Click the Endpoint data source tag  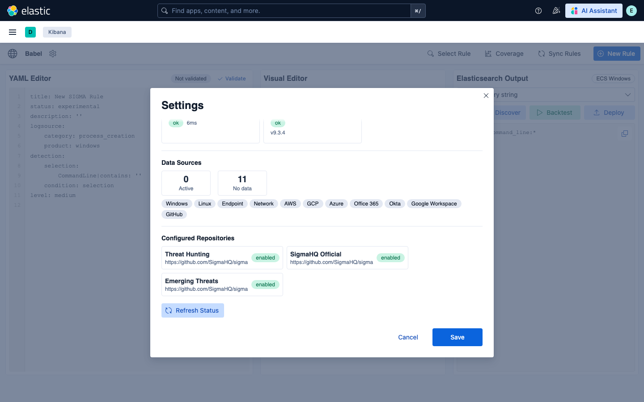click(233, 204)
